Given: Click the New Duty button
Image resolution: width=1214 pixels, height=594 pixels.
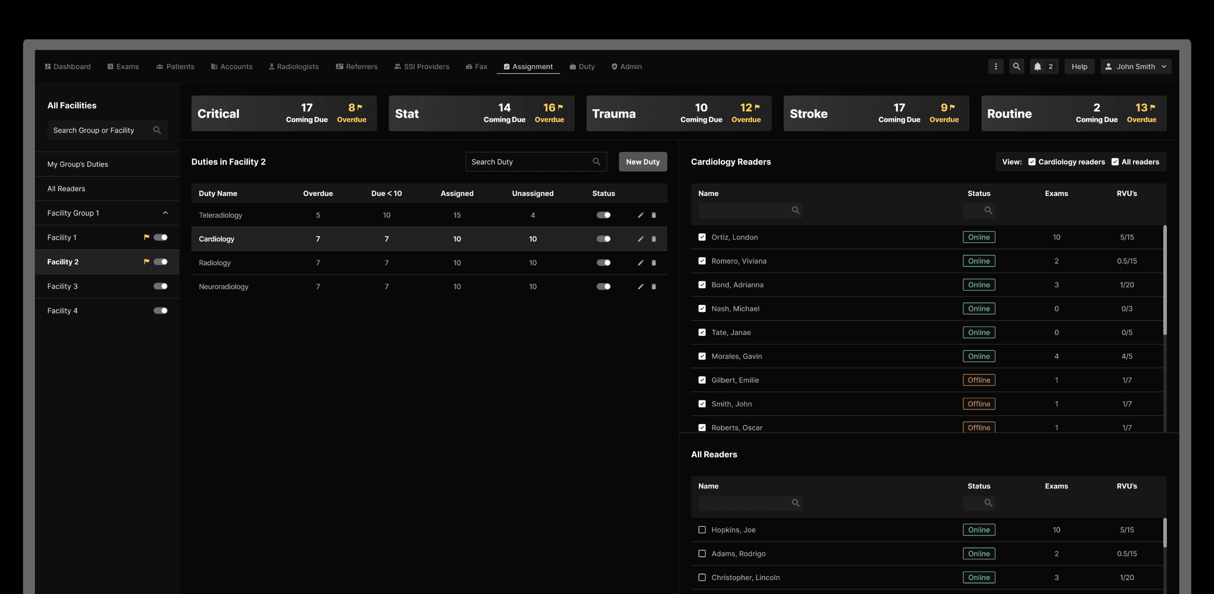Looking at the screenshot, I should tap(642, 162).
